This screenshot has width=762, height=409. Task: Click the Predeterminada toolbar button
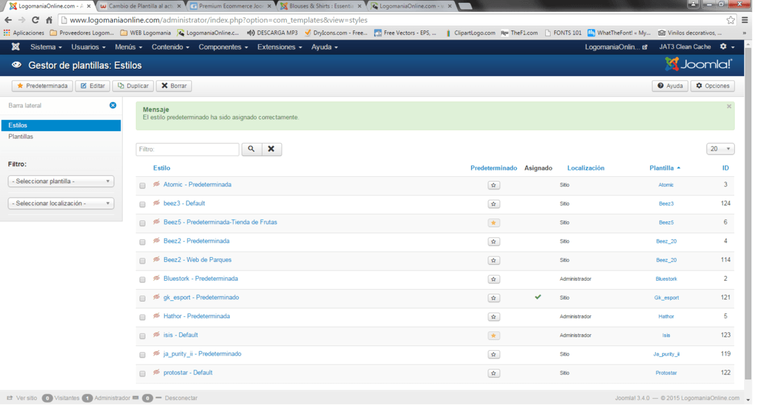[42, 85]
